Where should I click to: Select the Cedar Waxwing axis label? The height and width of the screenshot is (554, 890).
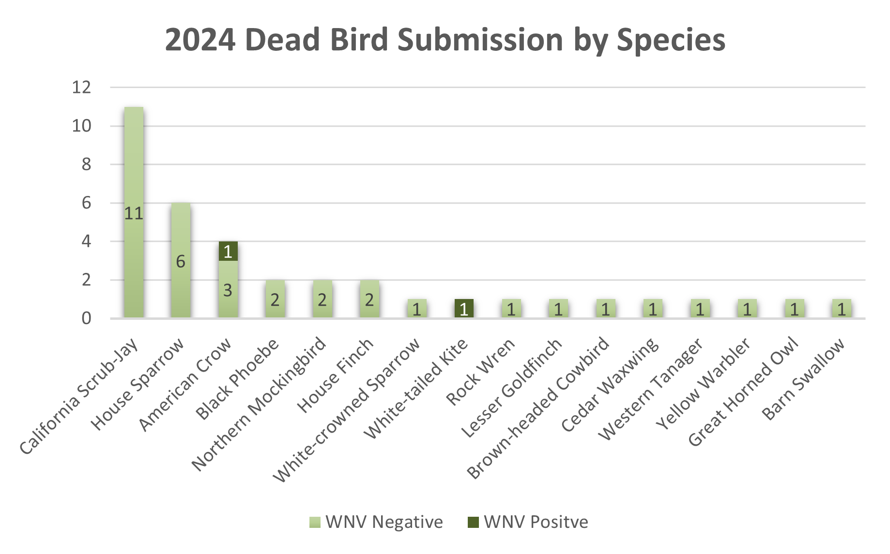[610, 385]
